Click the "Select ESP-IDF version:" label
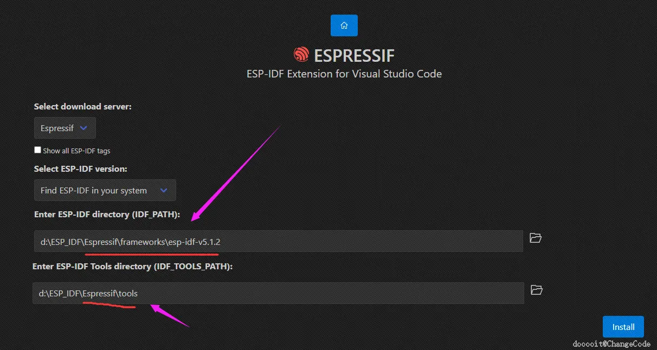 [81, 168]
